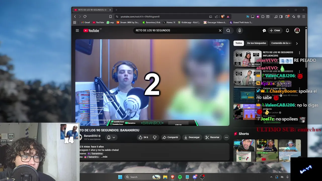This screenshot has height=181, width=322.
Task: Open OBS Studio from the taskbar
Action: click(202, 177)
